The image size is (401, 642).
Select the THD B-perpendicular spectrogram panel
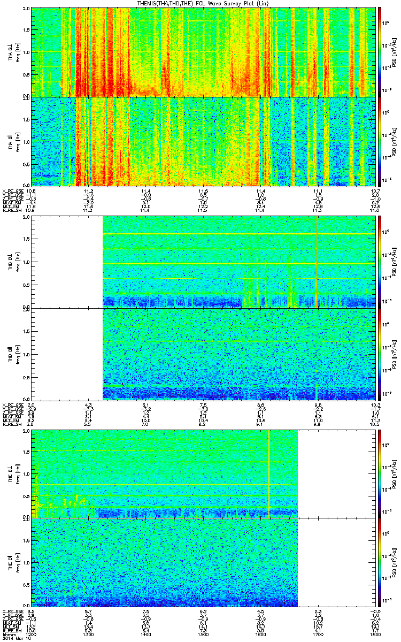[203, 262]
